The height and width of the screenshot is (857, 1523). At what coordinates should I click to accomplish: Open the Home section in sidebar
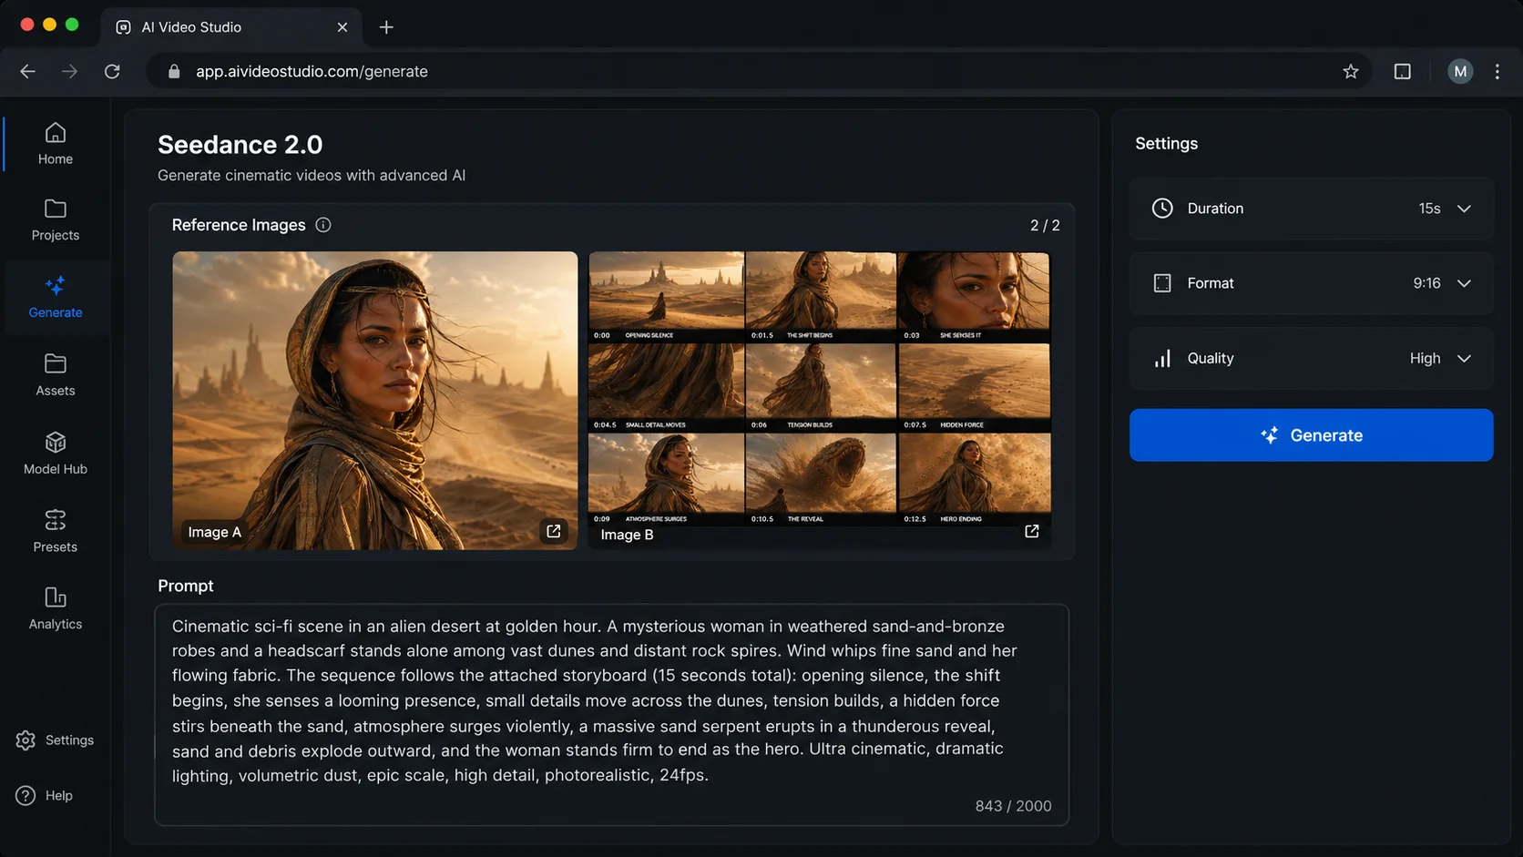point(55,144)
